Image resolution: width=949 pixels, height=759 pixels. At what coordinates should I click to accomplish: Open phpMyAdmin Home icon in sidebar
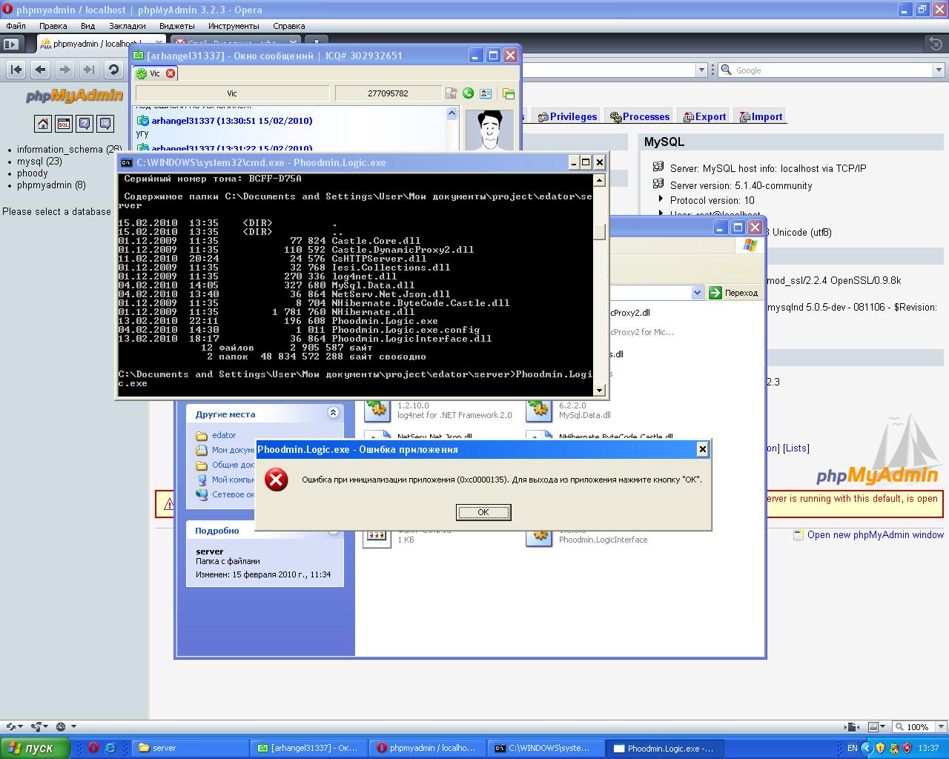point(43,124)
